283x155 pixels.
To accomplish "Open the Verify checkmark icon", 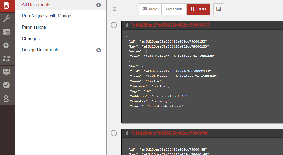I will [6, 85].
